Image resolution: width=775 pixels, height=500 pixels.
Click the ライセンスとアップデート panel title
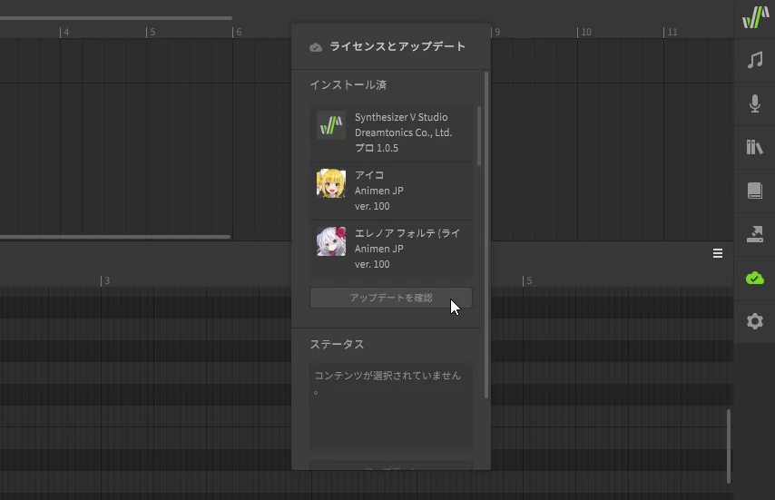click(x=397, y=46)
